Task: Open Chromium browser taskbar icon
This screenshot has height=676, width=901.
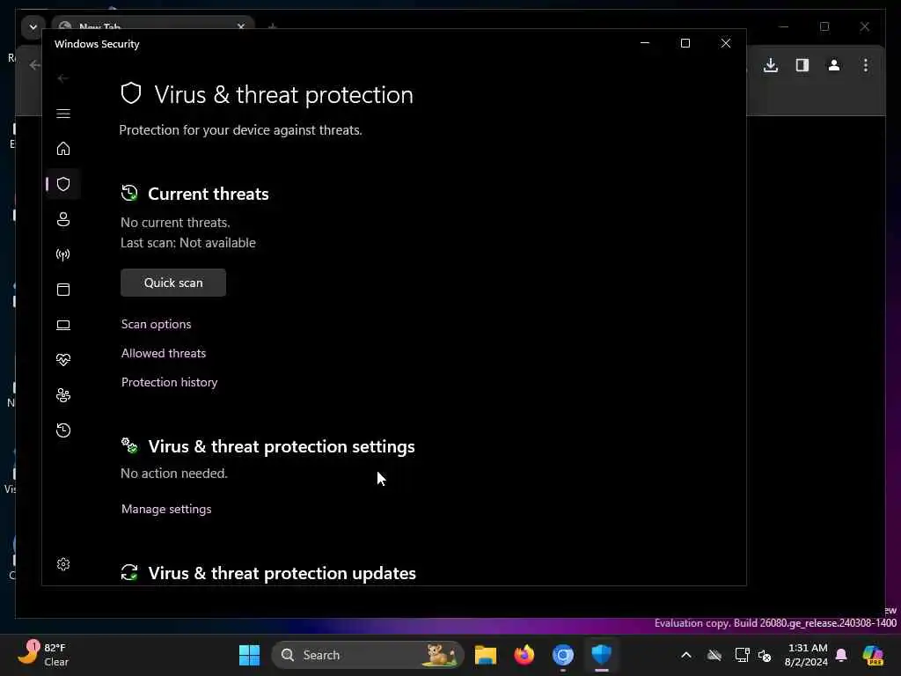Action: 562,655
